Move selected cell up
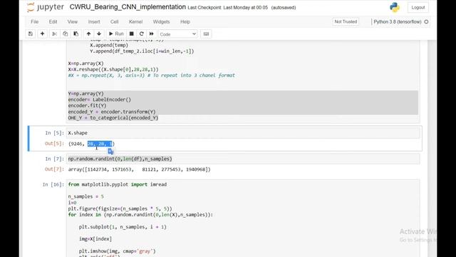The height and width of the screenshot is (257, 456). [88, 34]
